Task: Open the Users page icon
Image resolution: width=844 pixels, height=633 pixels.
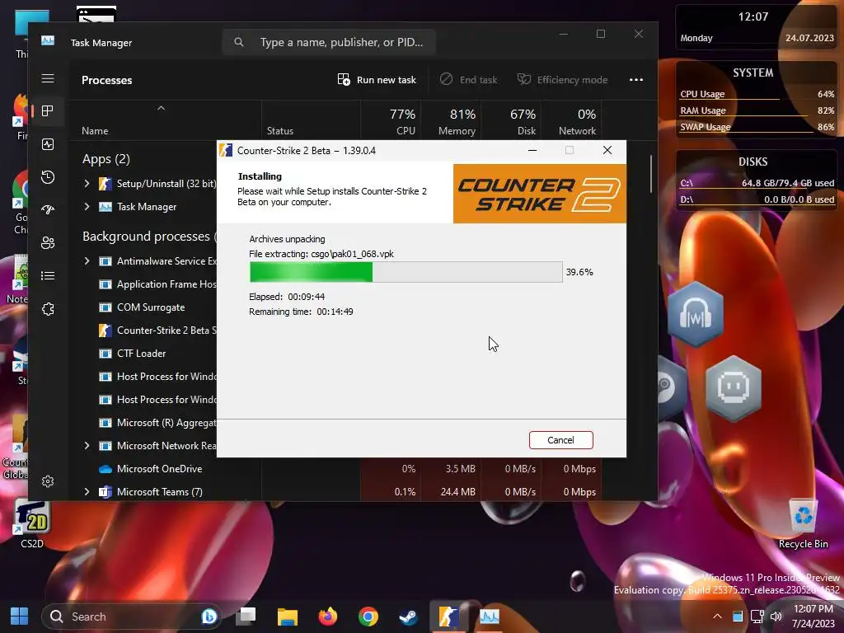Action: click(48, 243)
